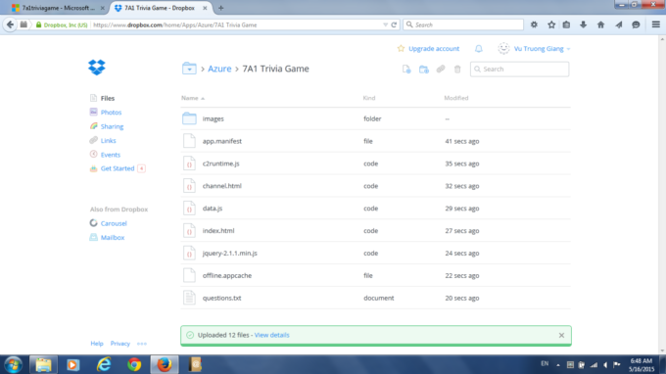
Task: Open Firefox bookmark star icon
Action: click(551, 24)
